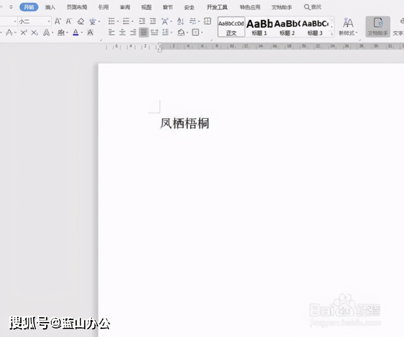Image resolution: width=404 pixels, height=337 pixels.
Task: Toggle center text alignment
Action: [x=122, y=32]
